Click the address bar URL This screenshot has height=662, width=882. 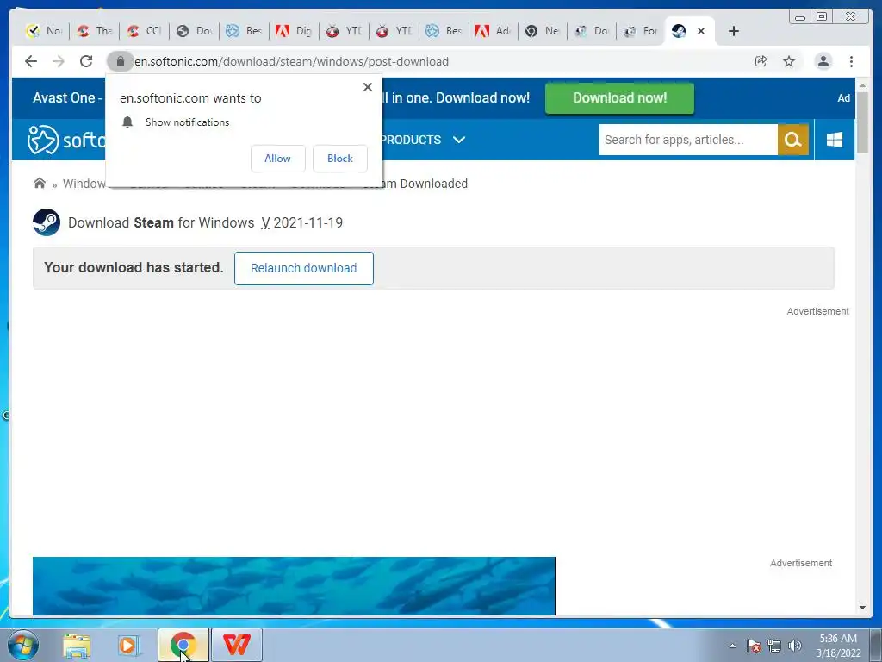(291, 61)
